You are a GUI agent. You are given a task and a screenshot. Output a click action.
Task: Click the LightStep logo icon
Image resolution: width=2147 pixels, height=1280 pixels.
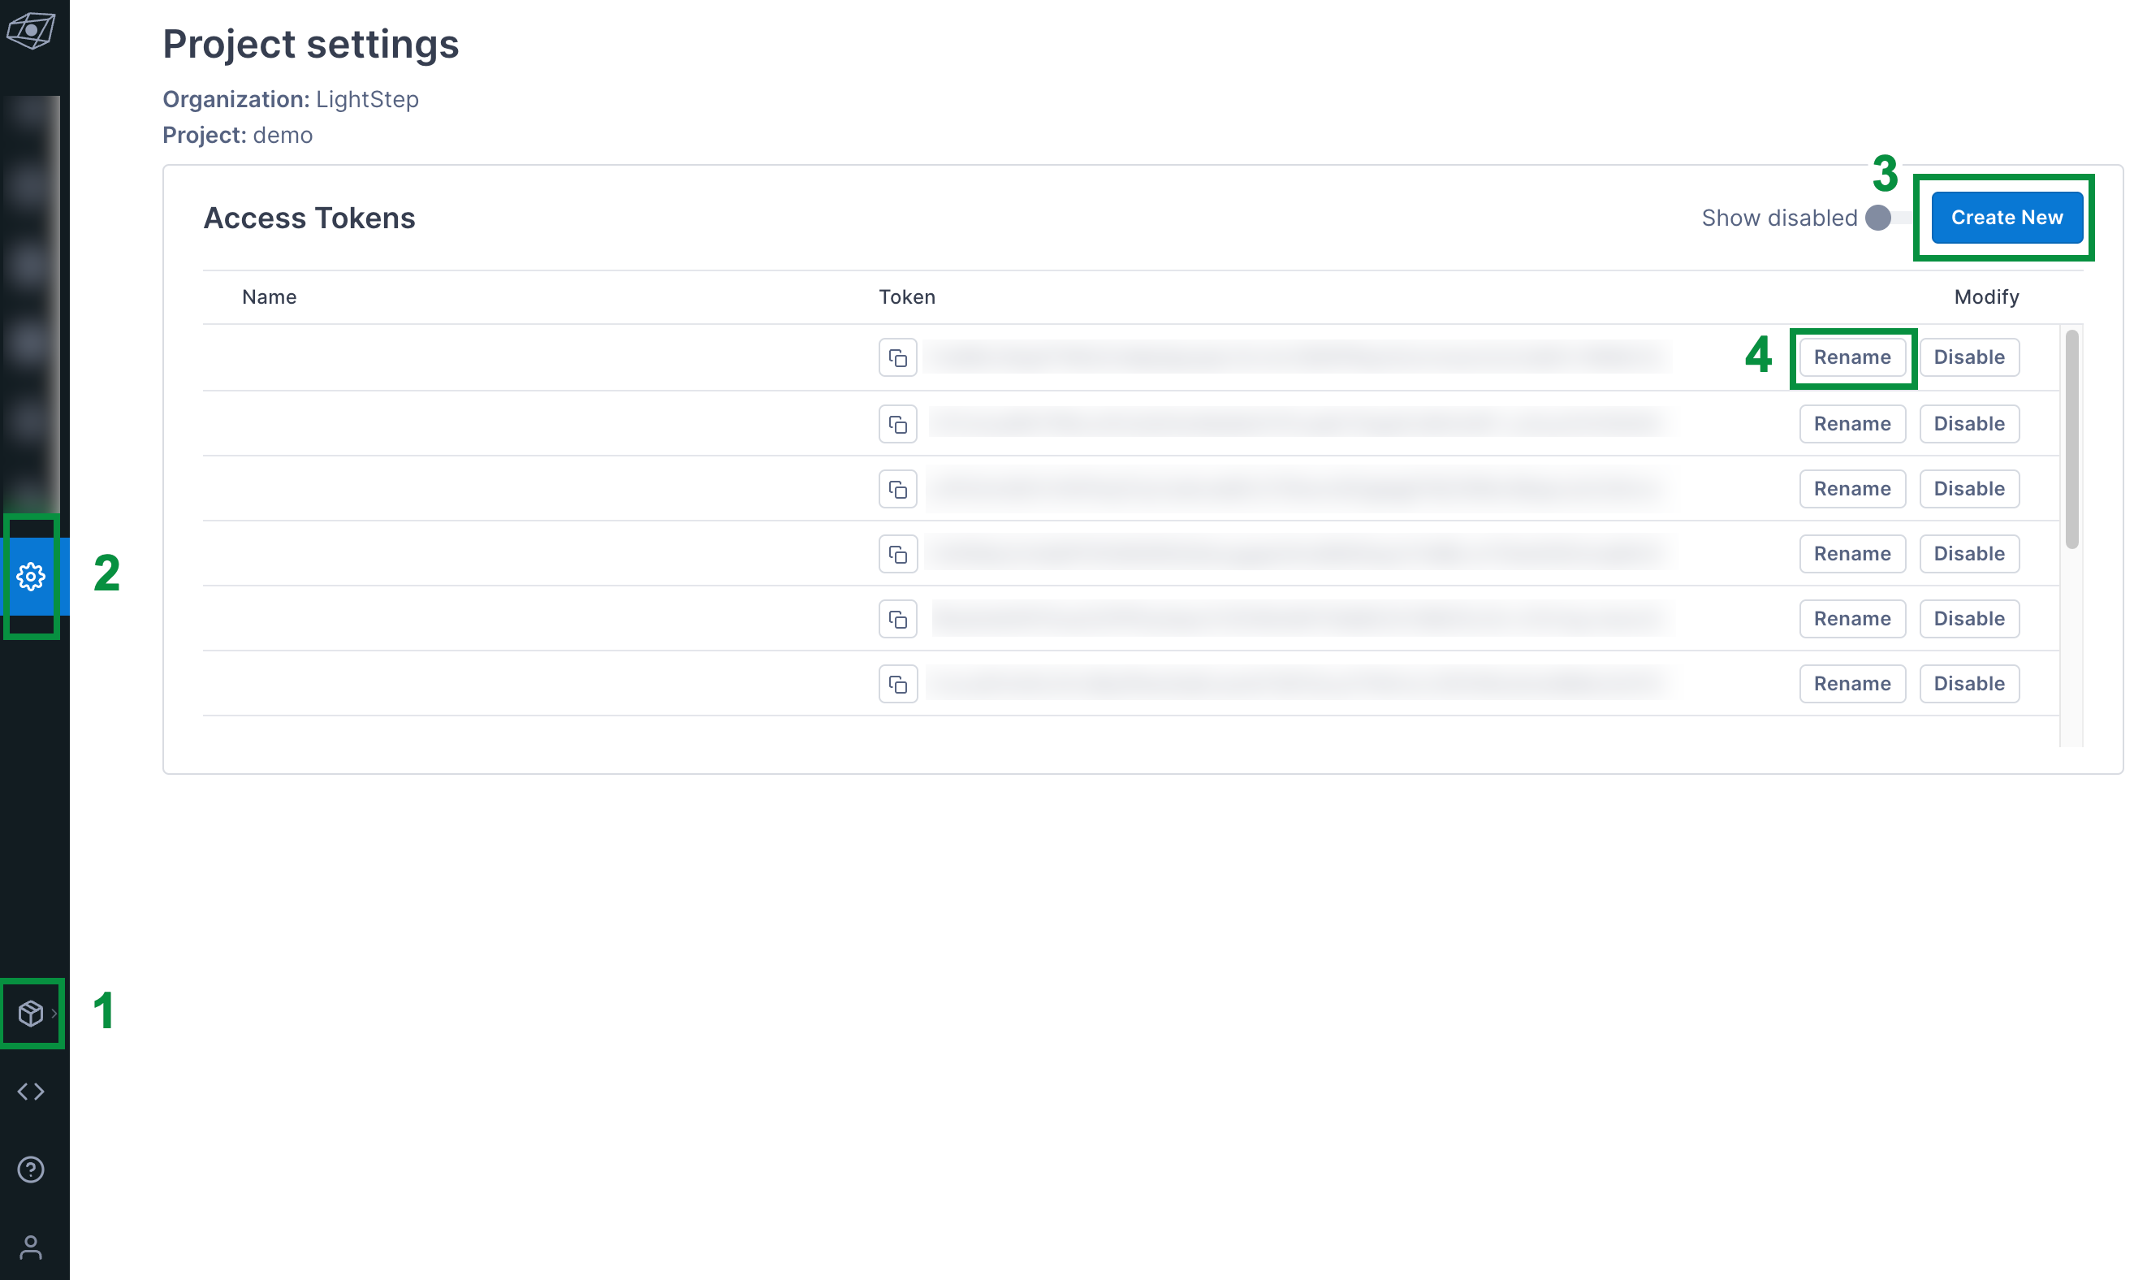[31, 31]
